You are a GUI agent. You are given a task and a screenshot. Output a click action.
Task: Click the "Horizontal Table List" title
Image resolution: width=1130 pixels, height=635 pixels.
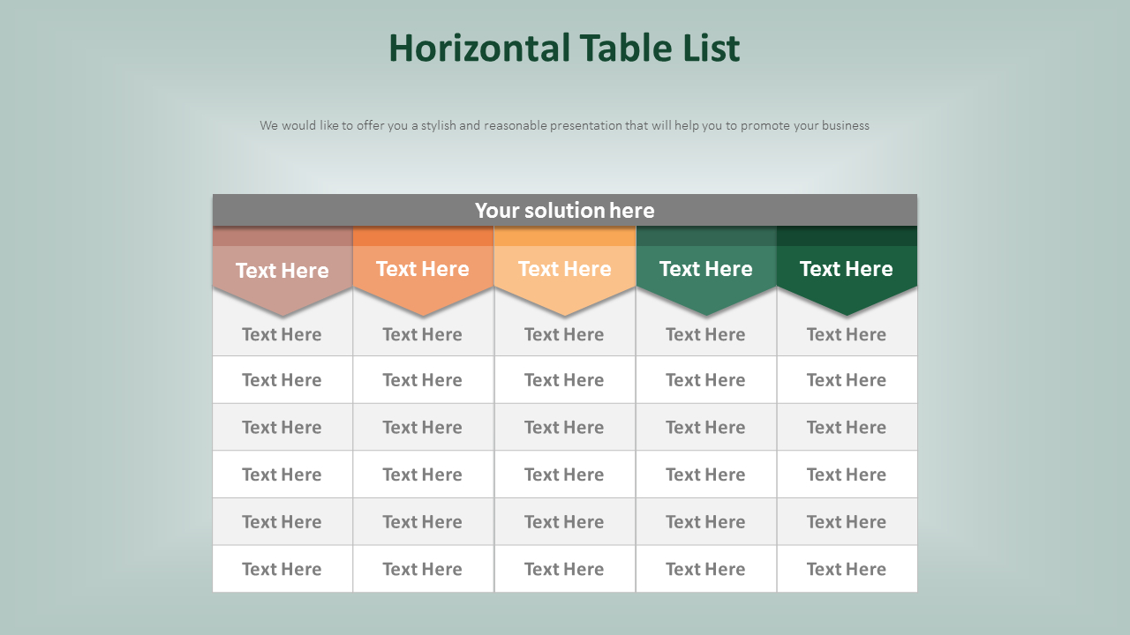click(x=564, y=49)
